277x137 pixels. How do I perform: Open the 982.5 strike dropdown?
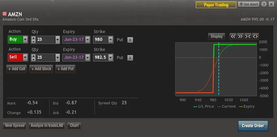pos(111,58)
